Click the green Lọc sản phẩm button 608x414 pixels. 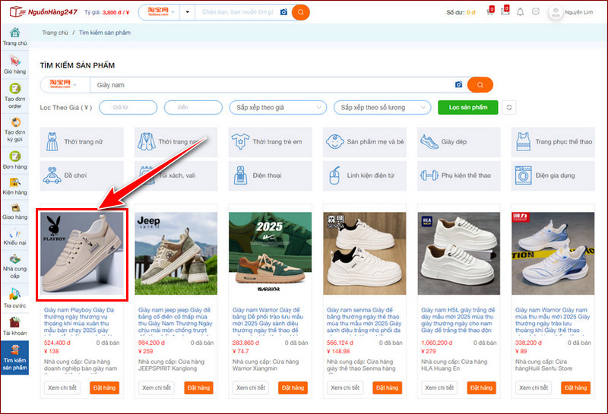coord(468,107)
